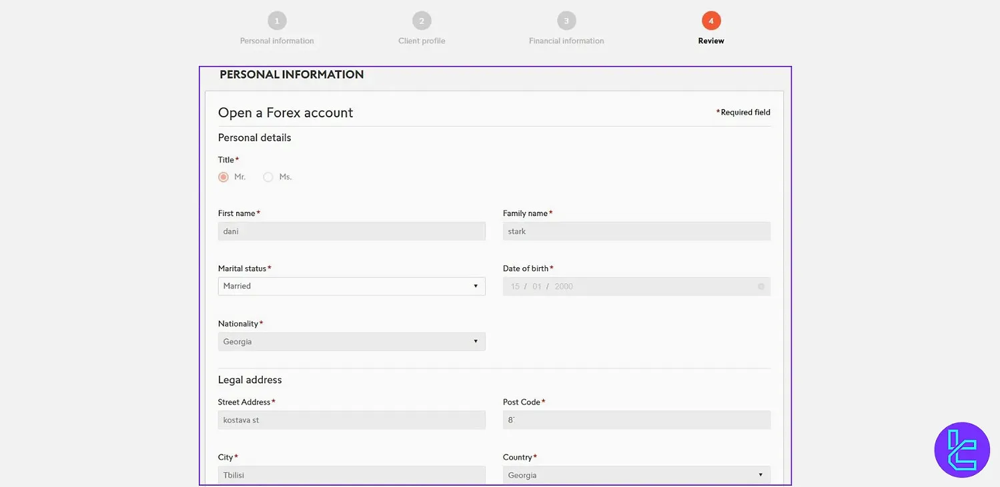Click the First name input field
The image size is (1000, 487).
(352, 231)
